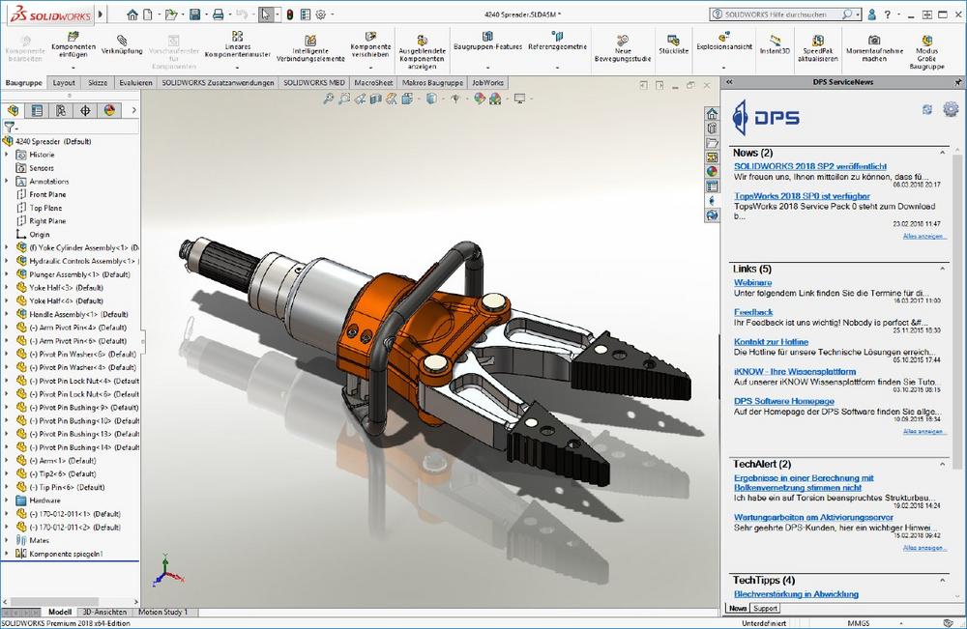Click Komponente verschieben tool
Screen dimensions: 967x629
pos(370,46)
